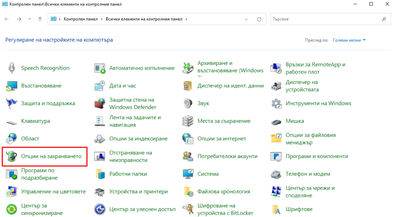The width and height of the screenshot is (394, 217).
Task: Click the Клавиатура keyboard icon
Action: click(x=12, y=122)
